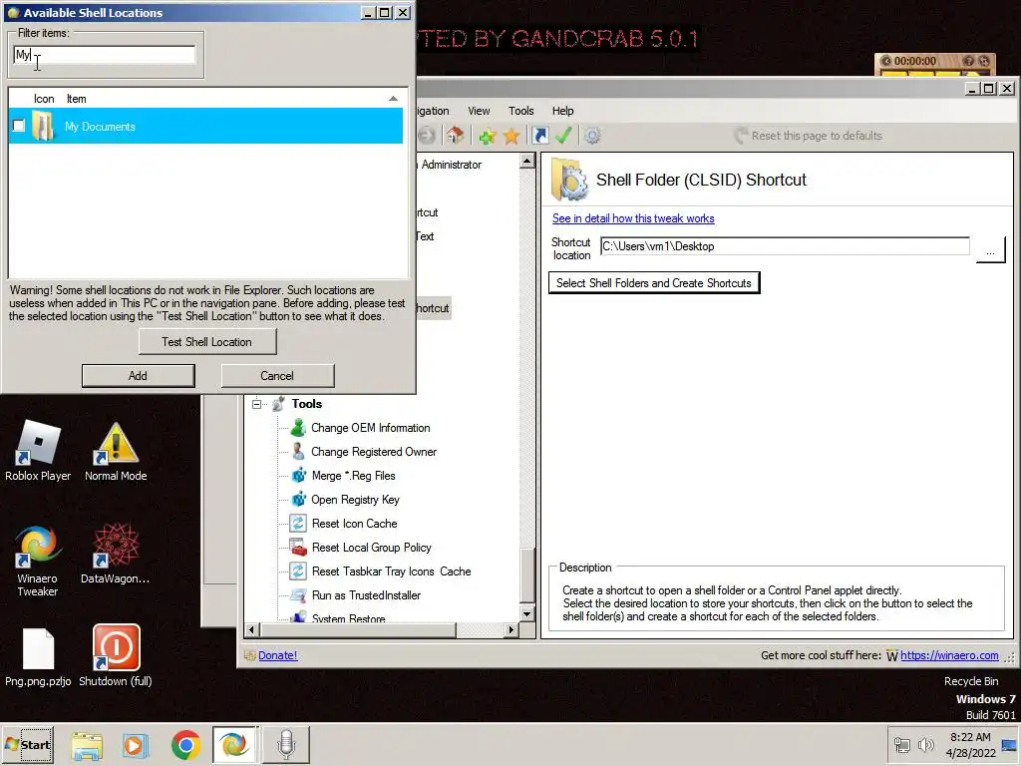Open Change OEM Information tool

(371, 428)
